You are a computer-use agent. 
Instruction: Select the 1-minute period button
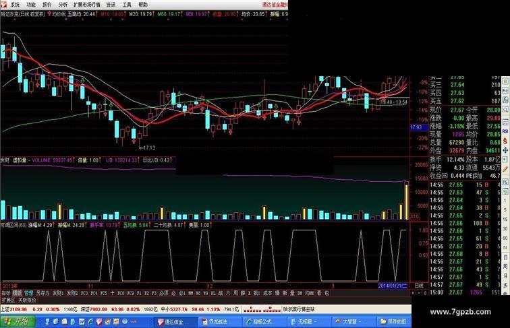(x=505, y=201)
